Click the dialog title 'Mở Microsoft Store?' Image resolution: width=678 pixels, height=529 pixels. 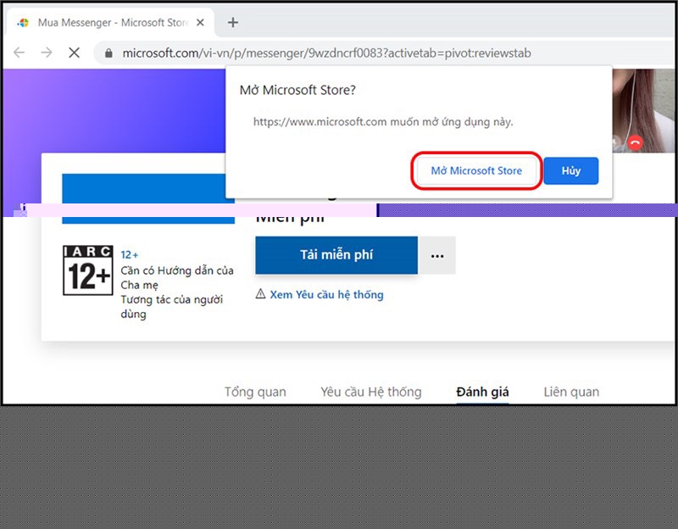(297, 90)
